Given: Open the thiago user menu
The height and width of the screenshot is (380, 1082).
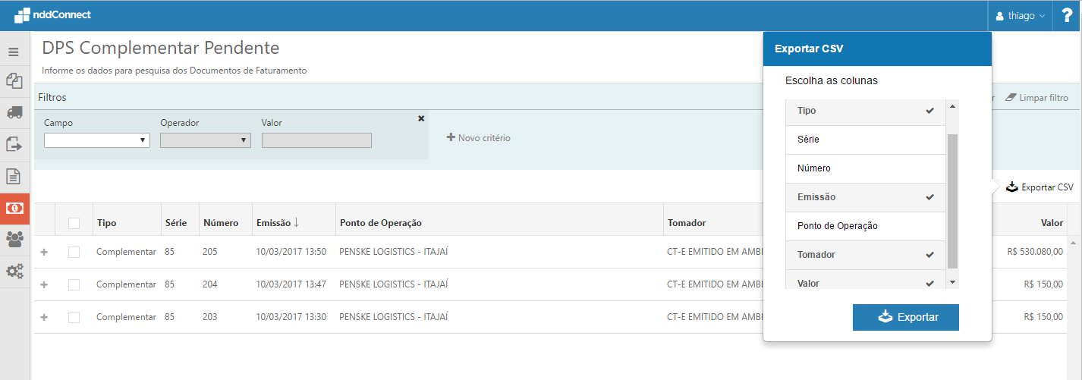Looking at the screenshot, I should pos(1019,15).
